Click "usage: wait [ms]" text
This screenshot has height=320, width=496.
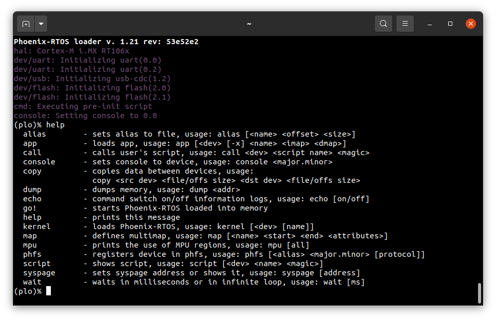pos(328,282)
